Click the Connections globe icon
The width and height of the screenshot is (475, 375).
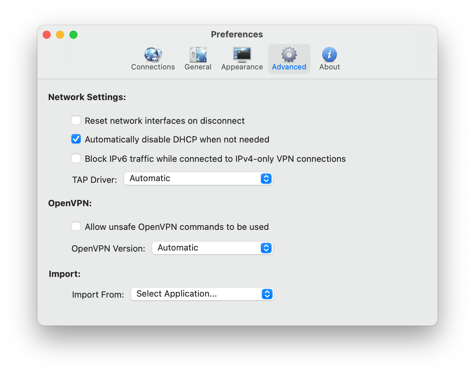point(153,55)
